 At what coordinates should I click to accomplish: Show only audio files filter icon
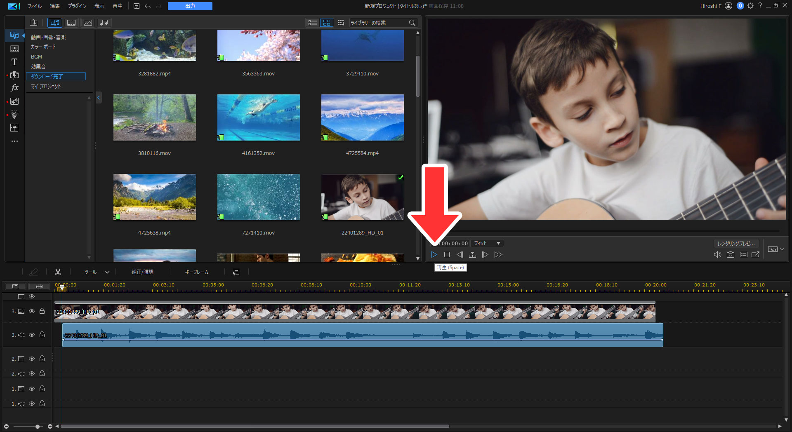click(x=104, y=23)
